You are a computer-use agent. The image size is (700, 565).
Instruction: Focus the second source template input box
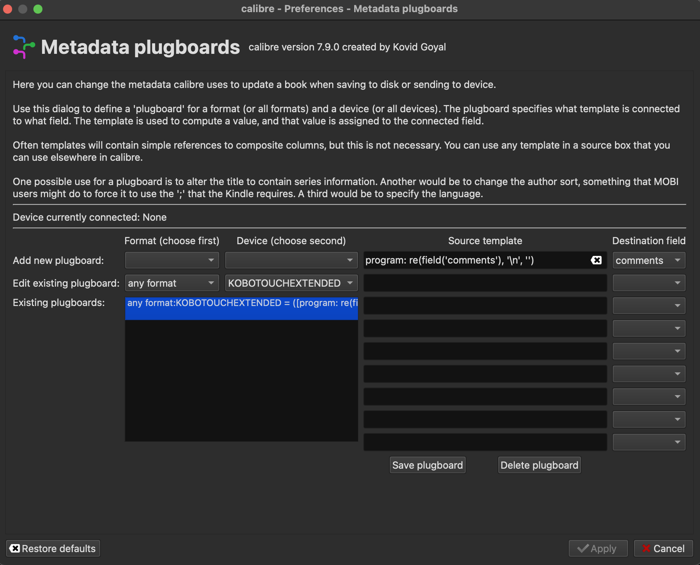[485, 283]
